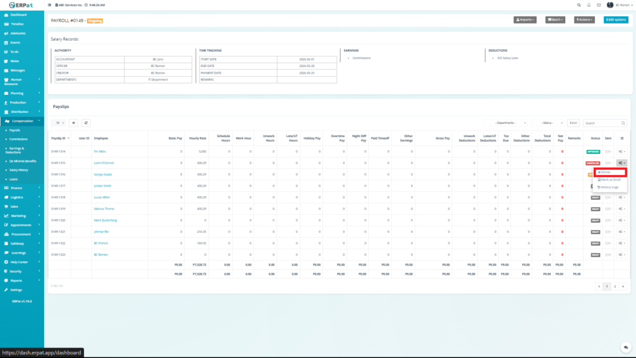Screen dimensions: 636x358
Task: Expand the Imports dropdown button
Action: pos(525,20)
